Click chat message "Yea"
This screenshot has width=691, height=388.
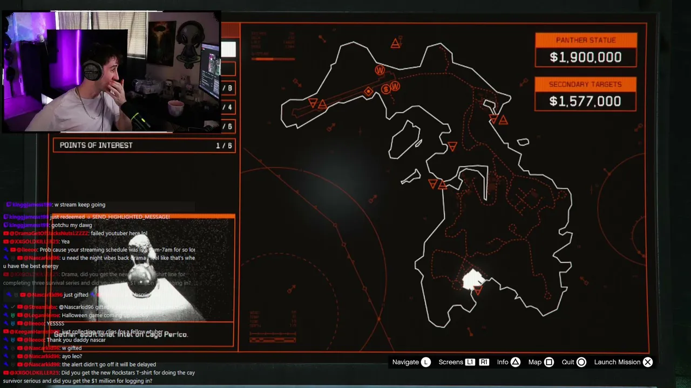click(x=66, y=242)
